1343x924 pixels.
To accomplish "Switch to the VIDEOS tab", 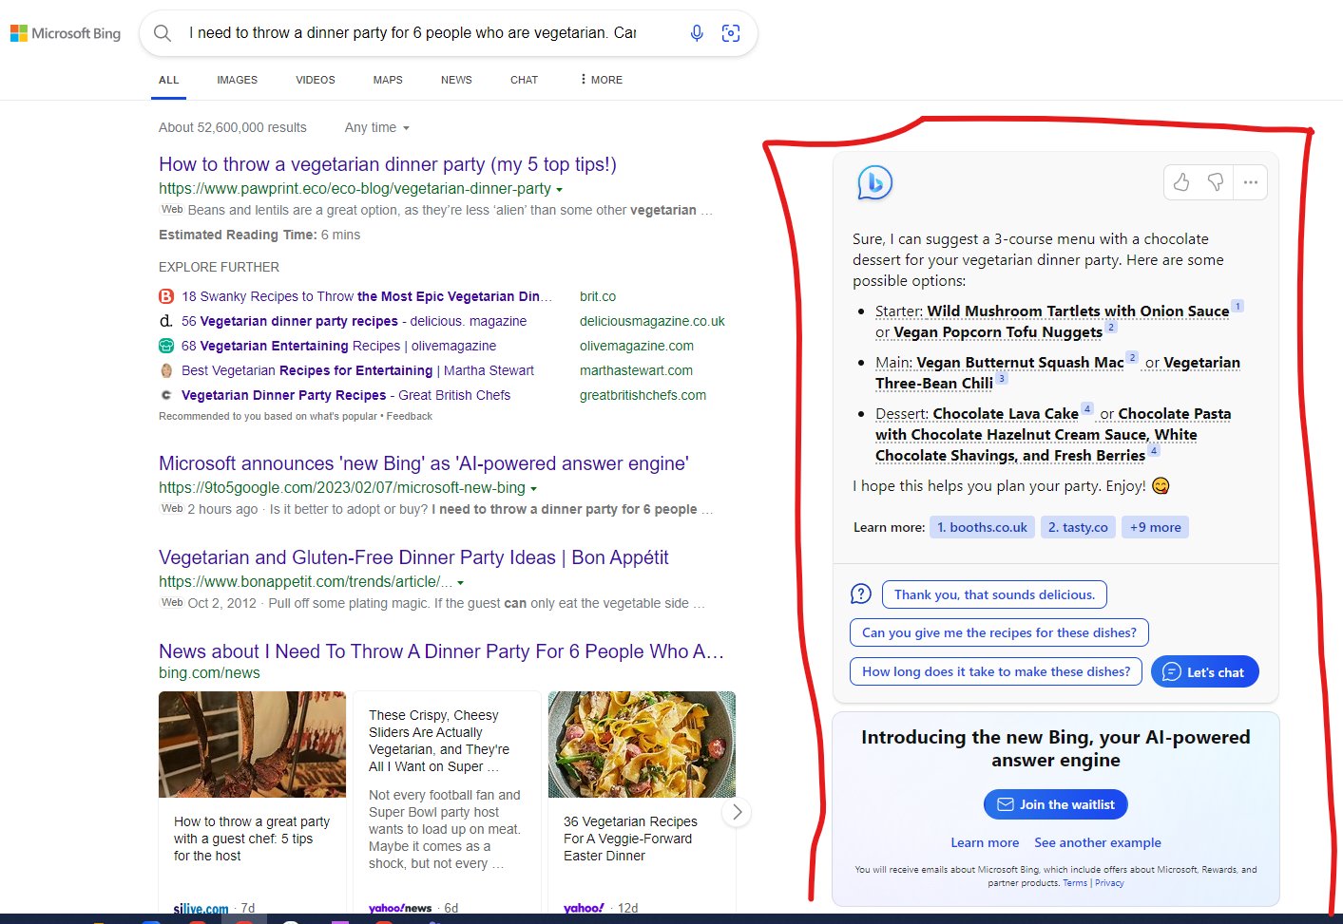I will pos(315,80).
